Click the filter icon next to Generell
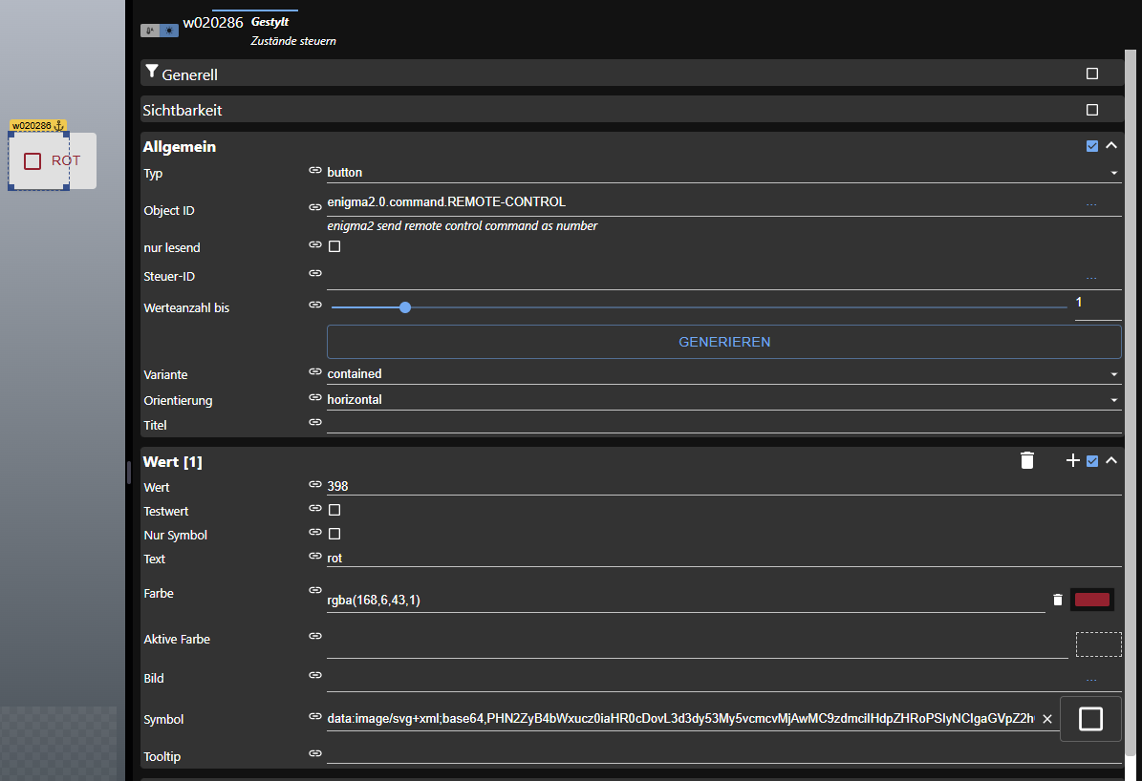Screen dimensions: 1142x781 coord(151,73)
